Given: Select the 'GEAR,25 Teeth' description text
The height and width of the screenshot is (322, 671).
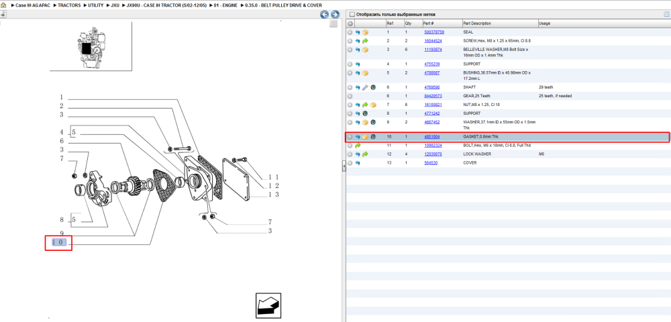Looking at the screenshot, I should (x=476, y=96).
